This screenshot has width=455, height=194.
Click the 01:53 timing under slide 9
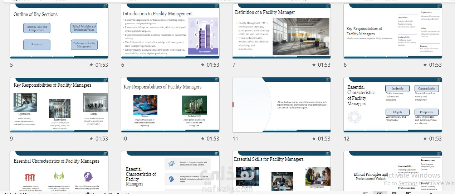(102, 138)
